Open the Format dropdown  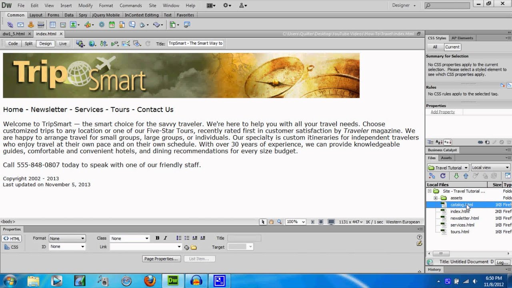[x=67, y=238]
